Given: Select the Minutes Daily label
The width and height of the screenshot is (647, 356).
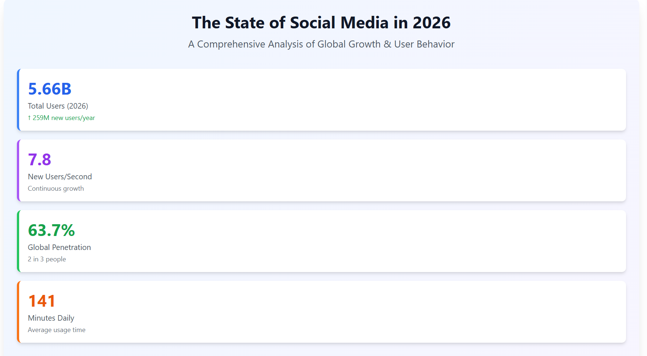Looking at the screenshot, I should [x=51, y=318].
